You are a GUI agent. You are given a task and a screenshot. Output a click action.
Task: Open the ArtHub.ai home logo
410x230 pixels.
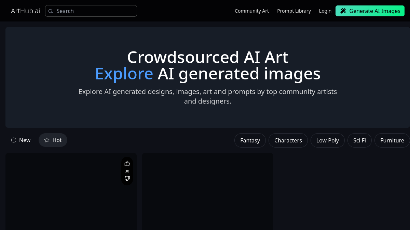tap(25, 11)
